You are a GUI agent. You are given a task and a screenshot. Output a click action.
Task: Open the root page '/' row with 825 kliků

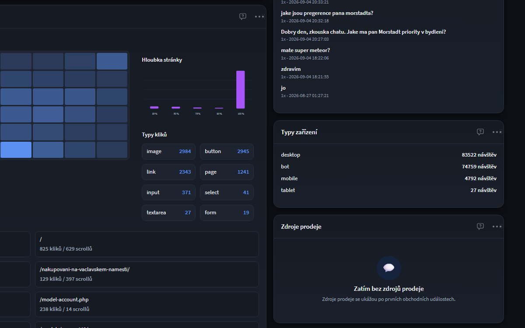click(147, 244)
